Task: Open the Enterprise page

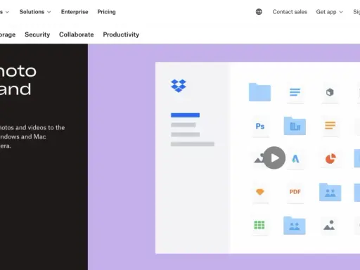Action: (75, 12)
